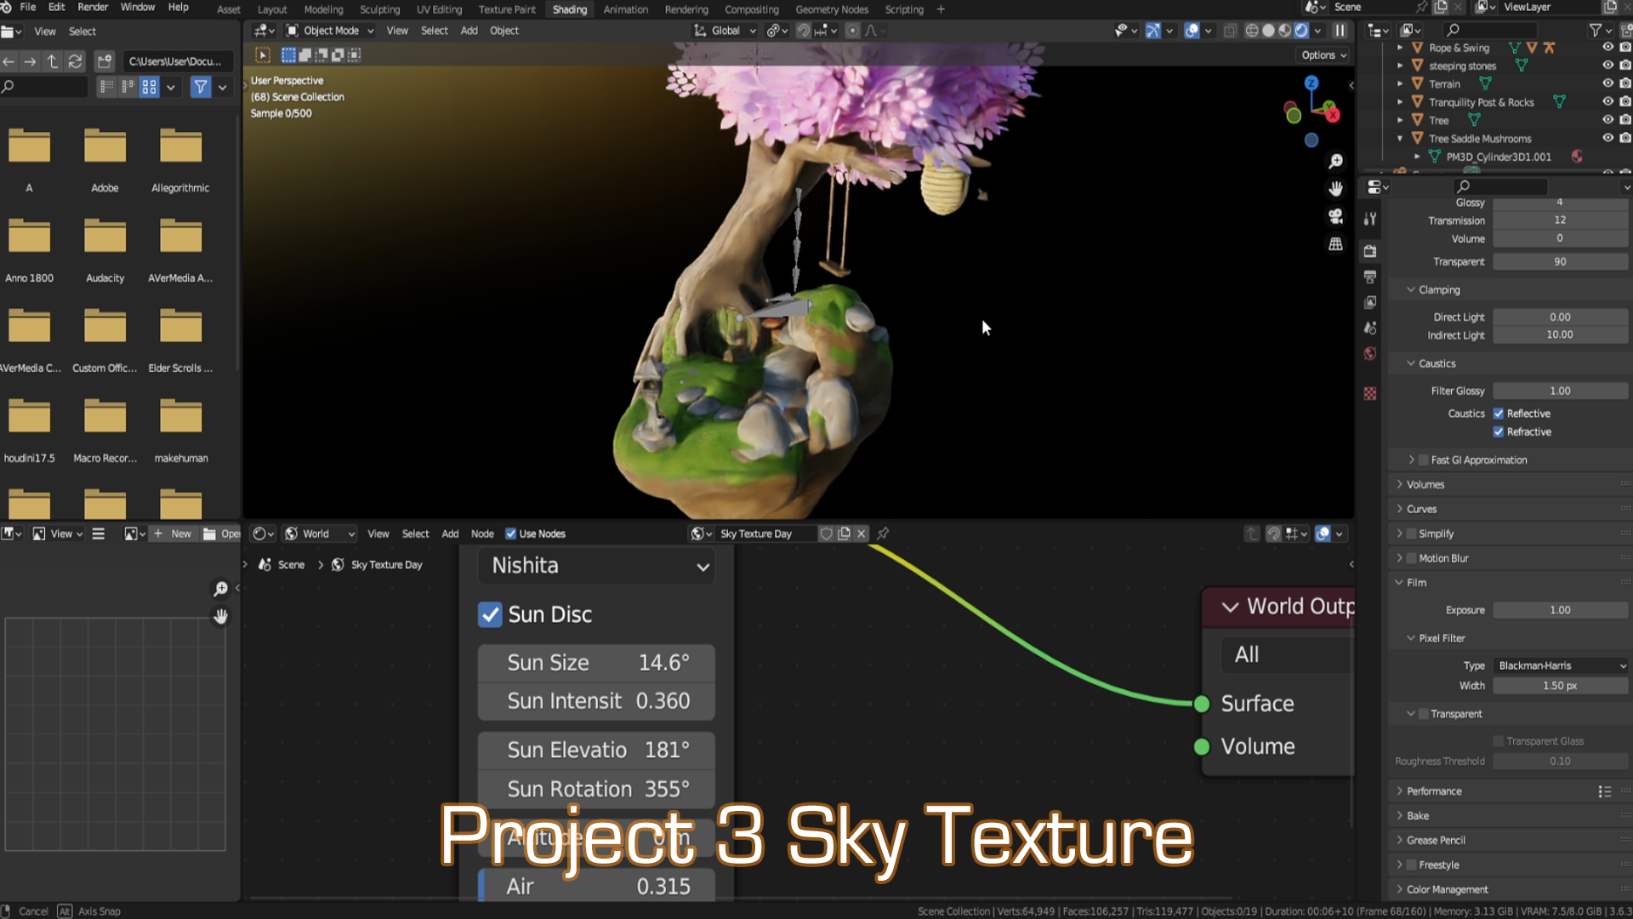Click the hand pan view icon

pyautogui.click(x=1336, y=189)
